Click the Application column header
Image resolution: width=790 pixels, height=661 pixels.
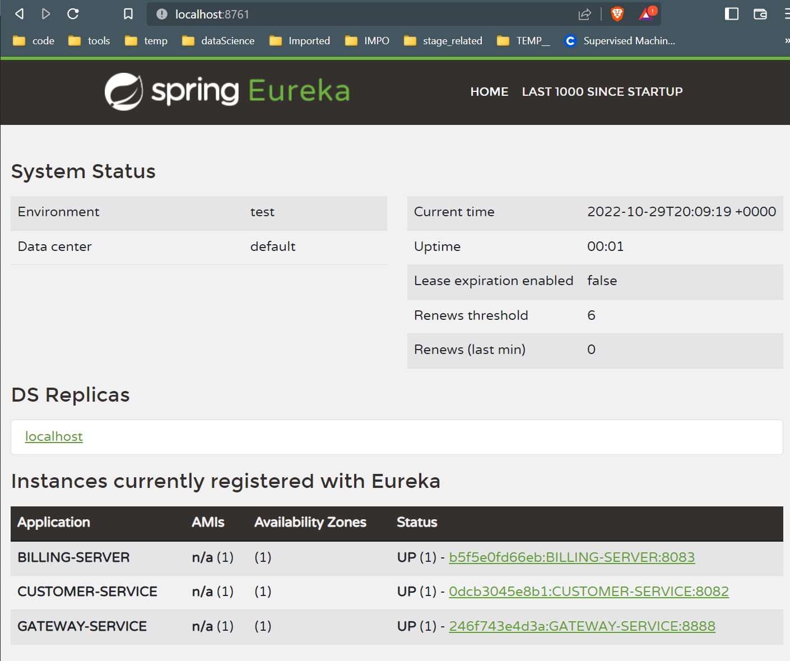coord(54,522)
